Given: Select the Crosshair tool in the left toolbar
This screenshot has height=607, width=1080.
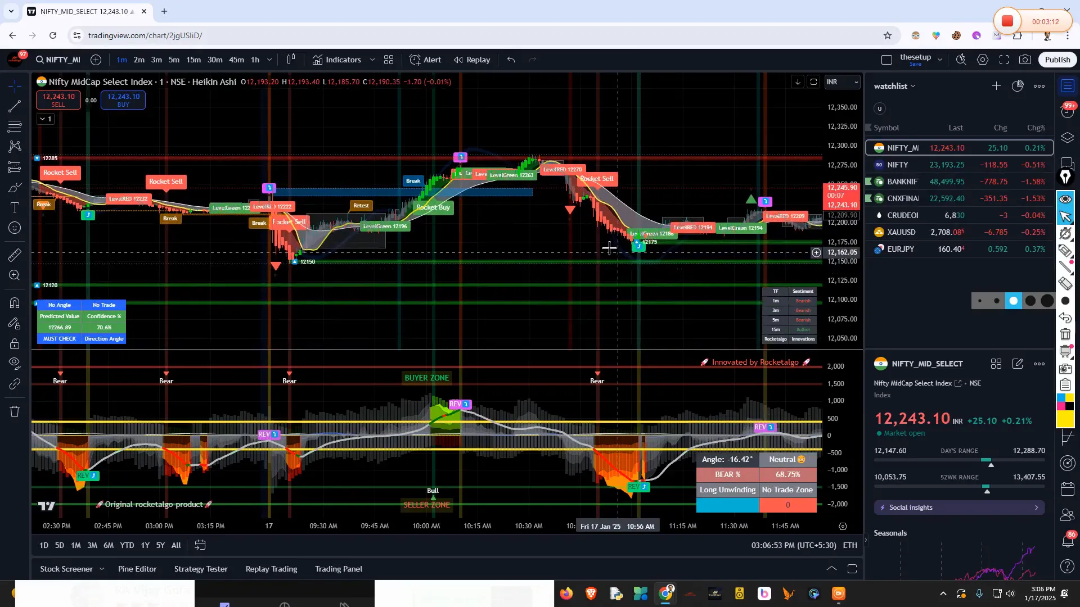Looking at the screenshot, I should pyautogui.click(x=14, y=85).
